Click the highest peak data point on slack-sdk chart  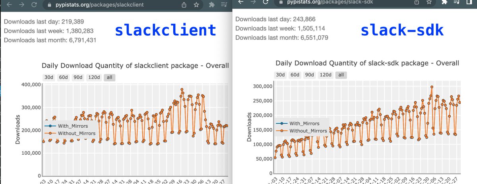tap(432, 87)
